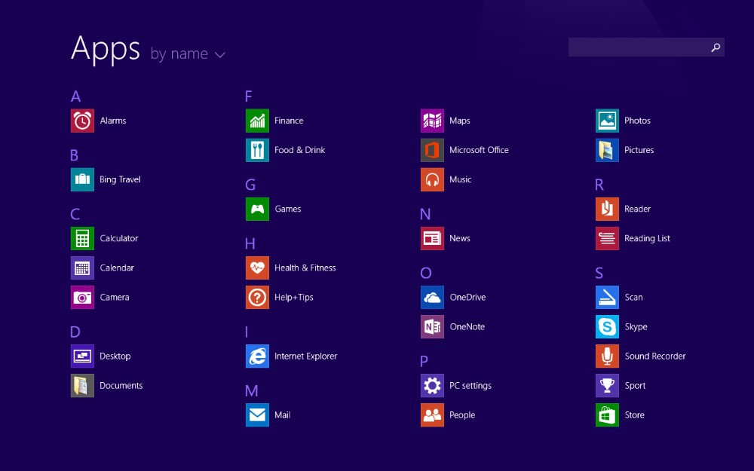Open the 'by name' sort dropdown
The image size is (754, 471).
[x=188, y=54]
